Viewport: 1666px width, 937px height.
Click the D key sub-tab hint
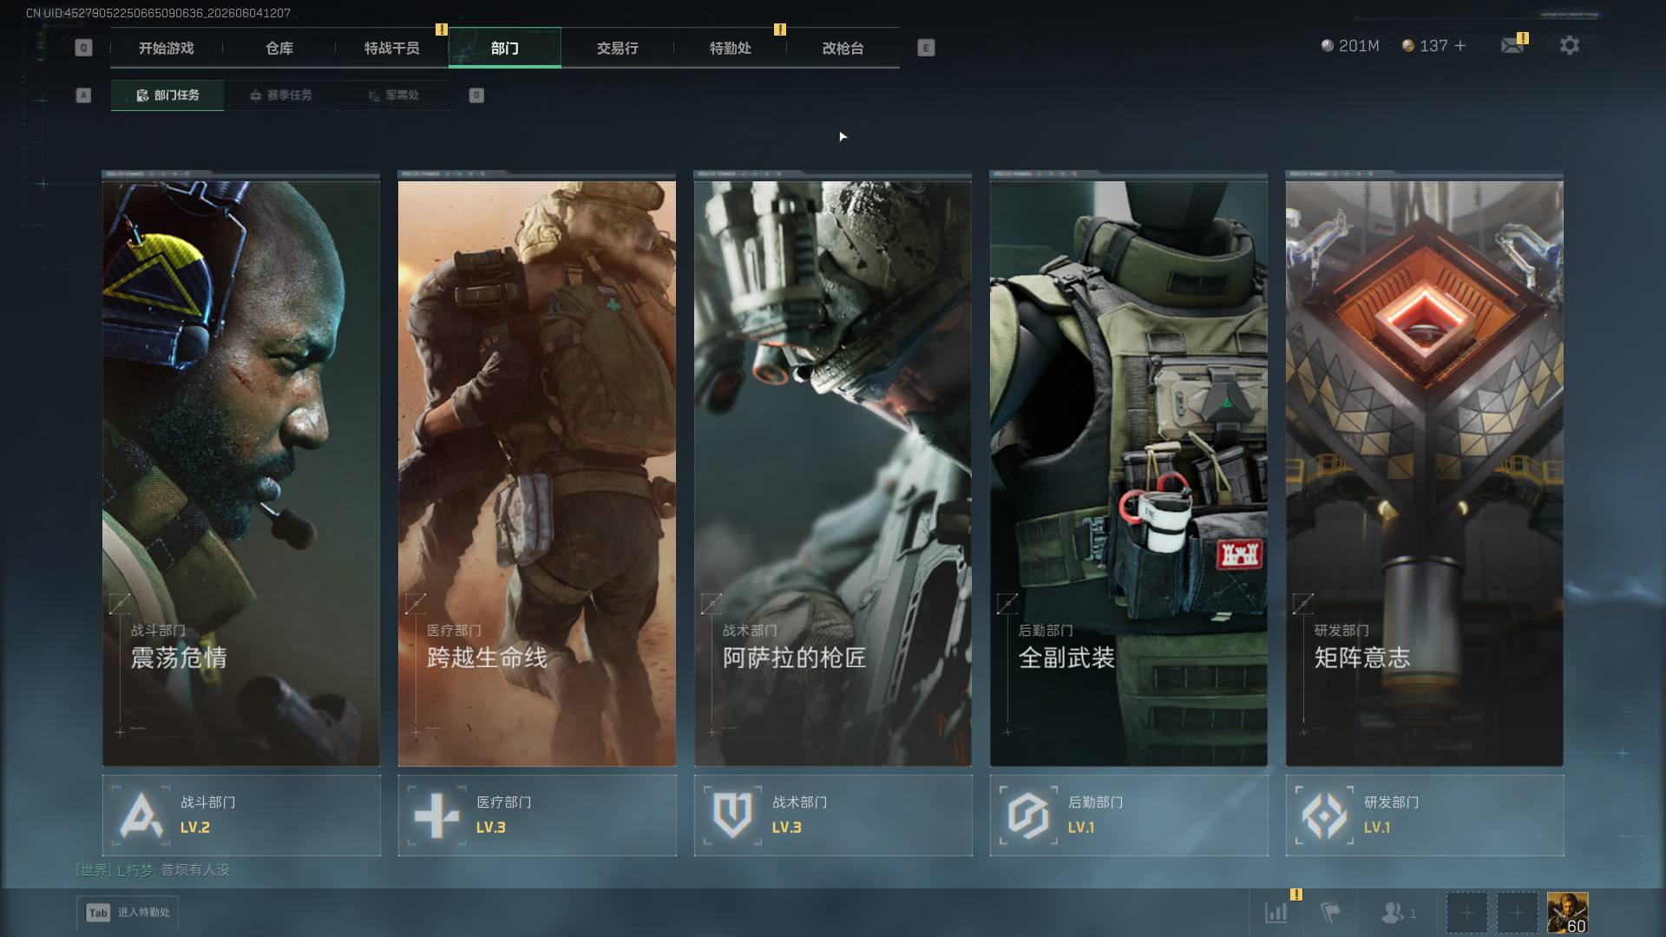(x=476, y=95)
